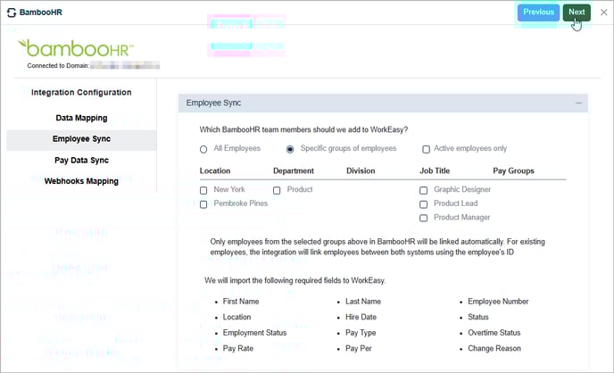The width and height of the screenshot is (614, 373).
Task: Check the New York location box
Action: tap(203, 190)
